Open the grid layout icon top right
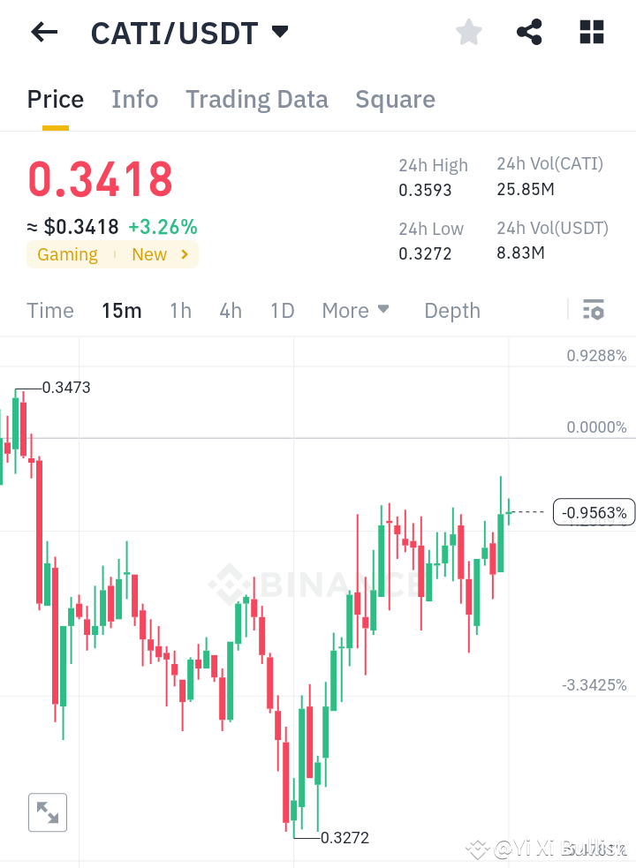This screenshot has width=636, height=868. tap(591, 32)
